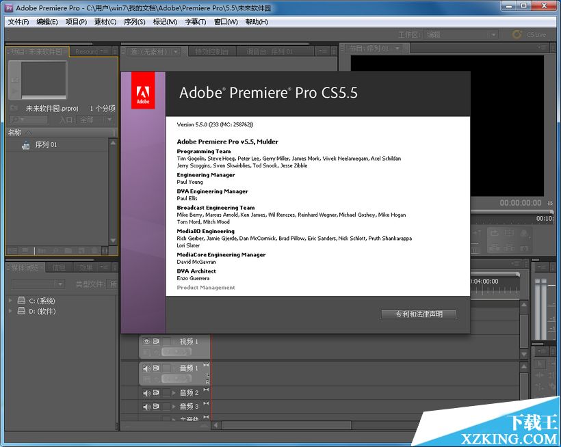Open the 字幕(T) menu
Image resolution: width=561 pixels, height=447 pixels.
[196, 22]
